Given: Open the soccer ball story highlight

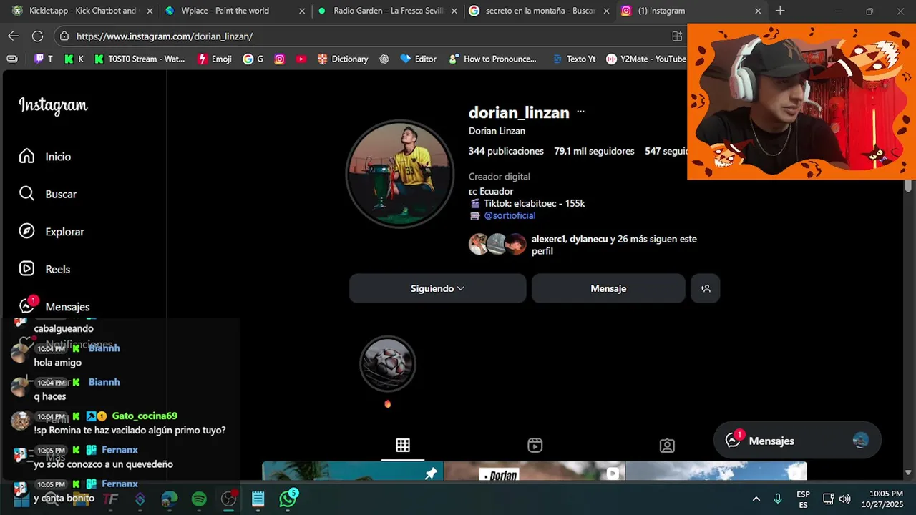Looking at the screenshot, I should pos(387,365).
